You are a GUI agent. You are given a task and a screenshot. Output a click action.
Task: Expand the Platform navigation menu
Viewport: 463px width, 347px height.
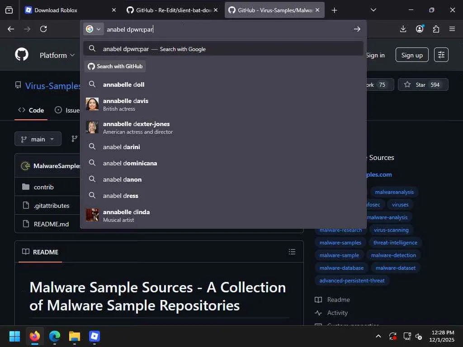coord(57,55)
